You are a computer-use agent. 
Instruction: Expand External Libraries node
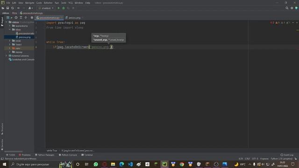[x=7, y=56]
